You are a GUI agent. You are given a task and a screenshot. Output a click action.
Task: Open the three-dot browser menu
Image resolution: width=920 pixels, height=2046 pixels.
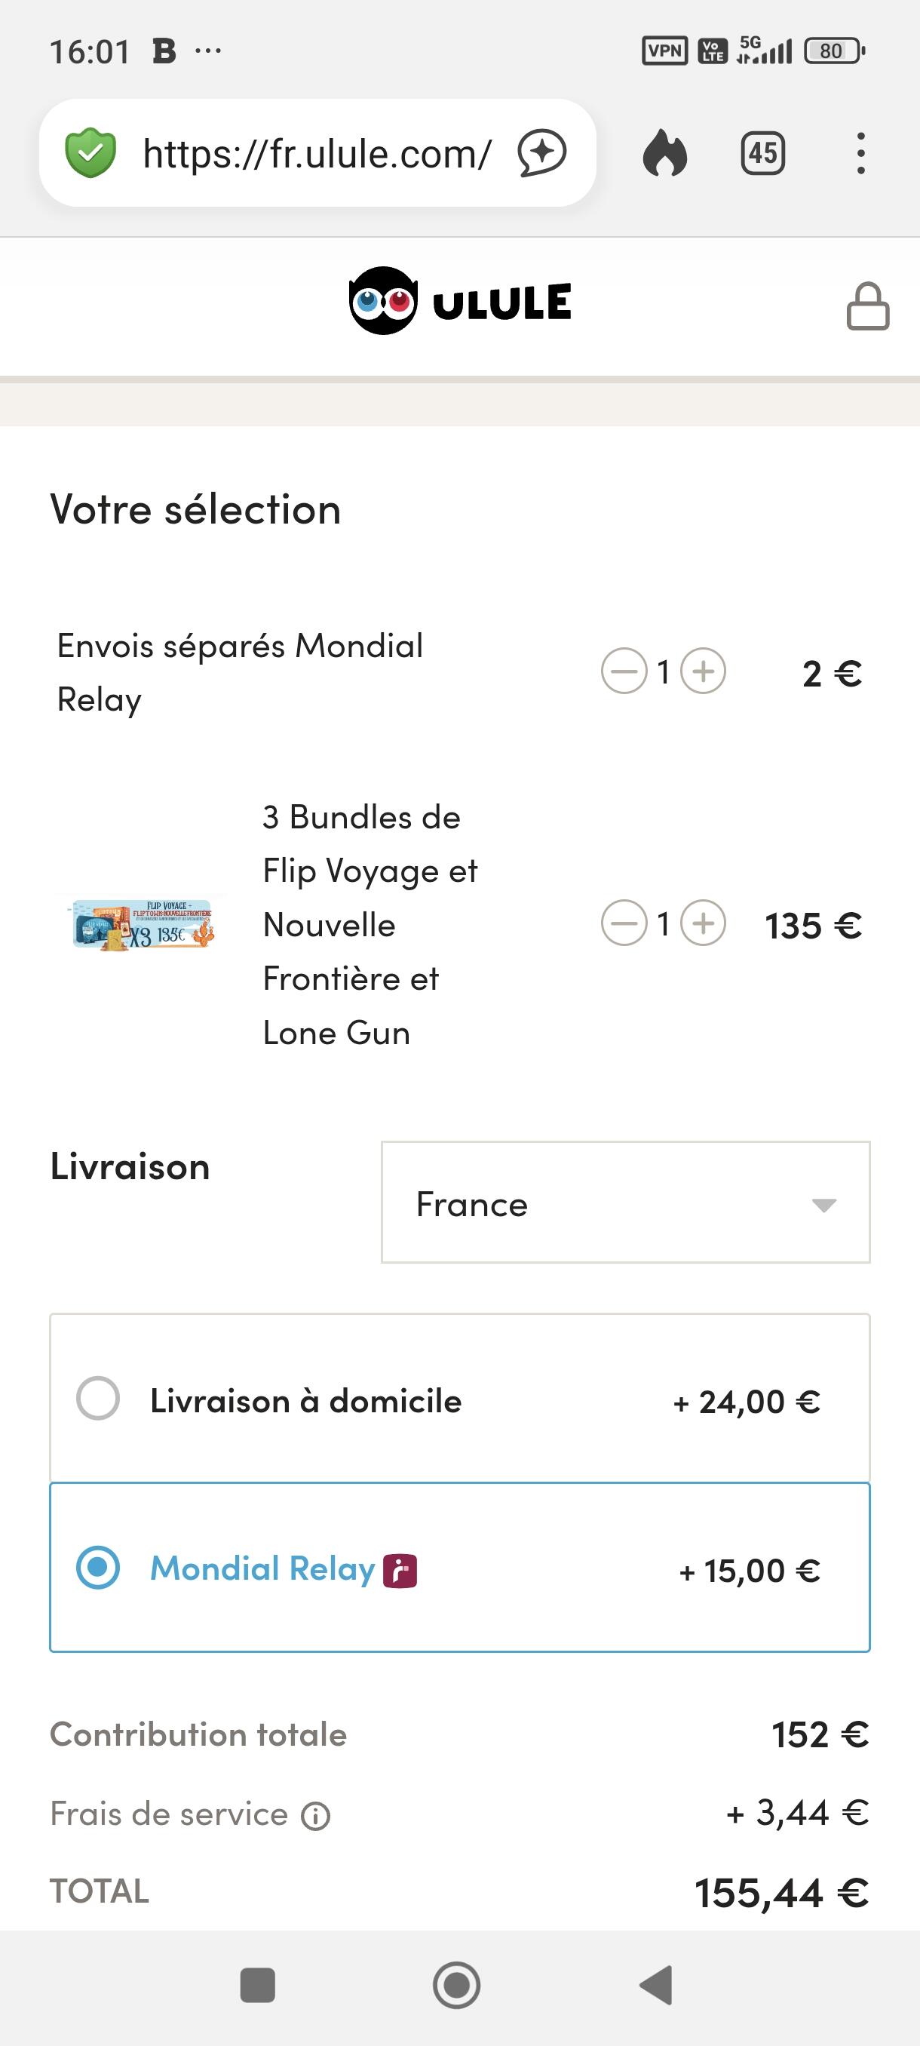(860, 152)
